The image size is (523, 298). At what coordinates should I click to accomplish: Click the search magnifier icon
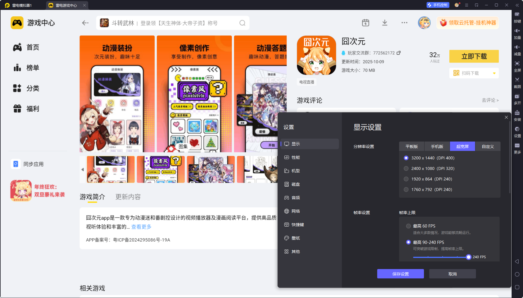coord(242,23)
